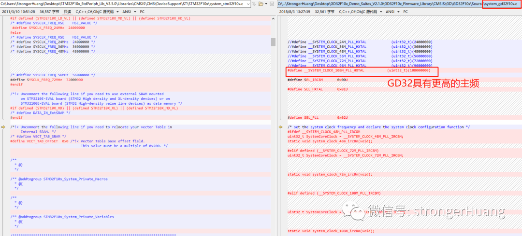
Task: Click the line '/* #define SYSCLK_FREQ_48MHz 48000000 */'
Action: click(x=53, y=52)
